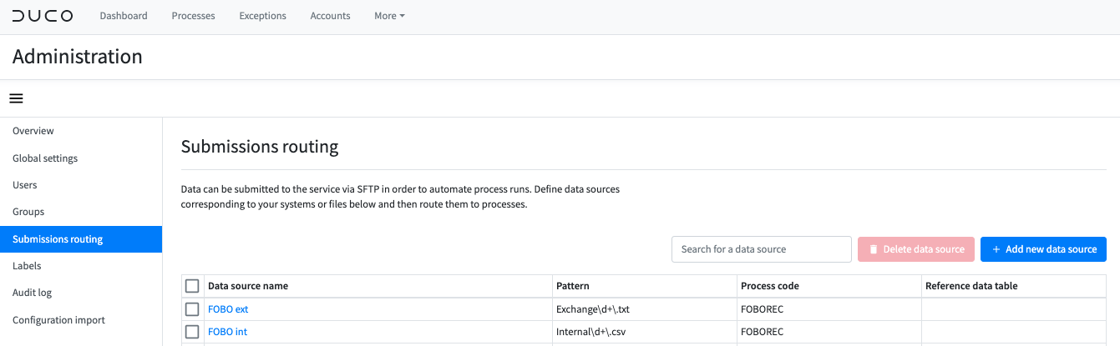Open the Dashboard tab
The width and height of the screenshot is (1120, 346).
[124, 16]
